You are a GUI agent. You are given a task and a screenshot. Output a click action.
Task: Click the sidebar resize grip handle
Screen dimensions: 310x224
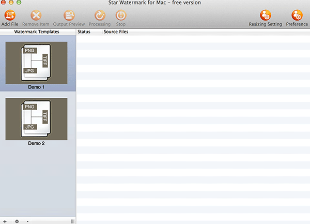[x=72, y=221]
